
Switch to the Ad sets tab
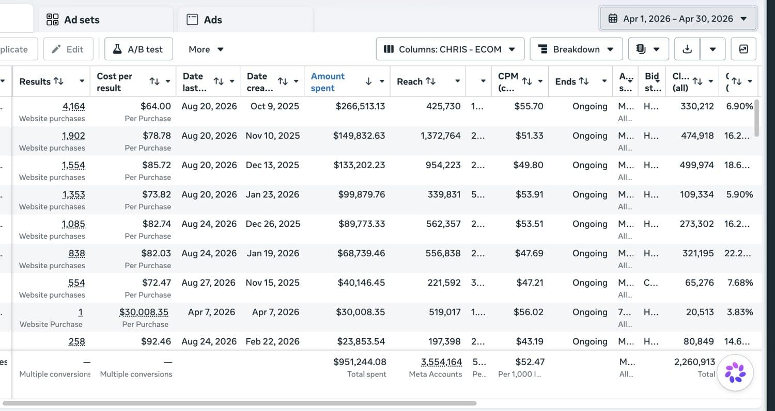[105, 20]
